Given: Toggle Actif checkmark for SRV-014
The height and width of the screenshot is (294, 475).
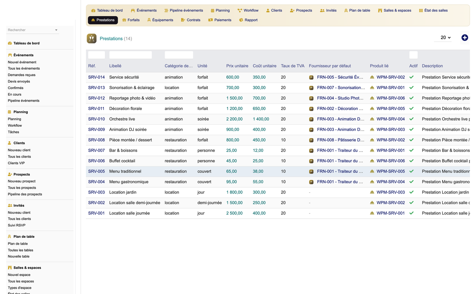Looking at the screenshot, I should pyautogui.click(x=412, y=77).
